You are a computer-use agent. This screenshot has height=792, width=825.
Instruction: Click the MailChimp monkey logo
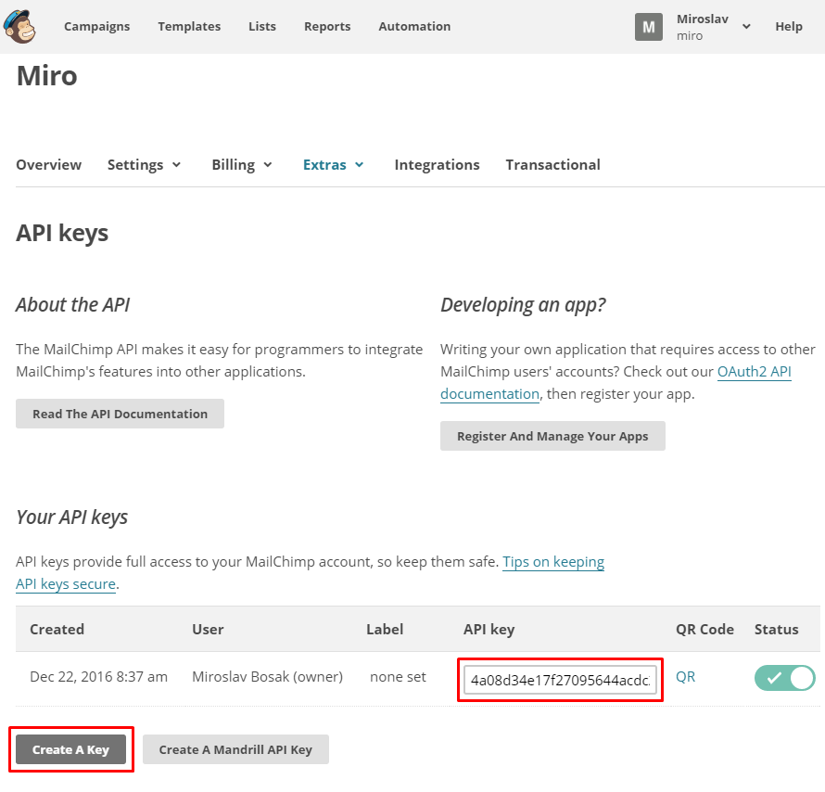click(x=19, y=26)
